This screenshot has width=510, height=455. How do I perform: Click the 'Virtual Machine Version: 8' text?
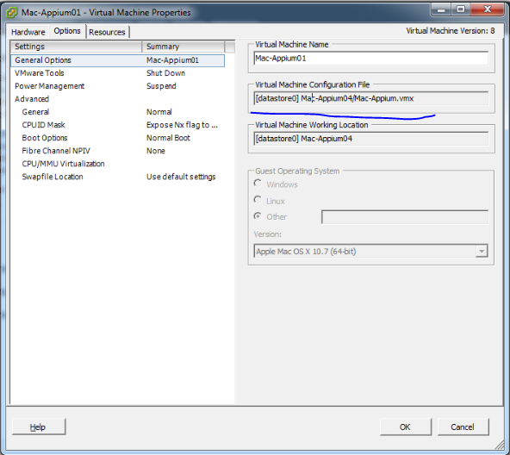(x=451, y=31)
